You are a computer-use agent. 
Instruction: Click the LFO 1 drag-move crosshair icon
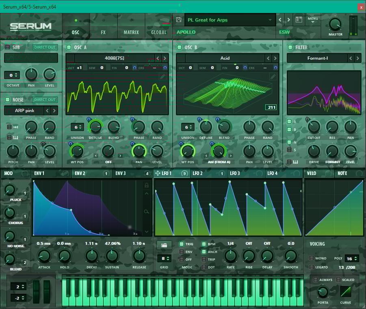coord(158,173)
